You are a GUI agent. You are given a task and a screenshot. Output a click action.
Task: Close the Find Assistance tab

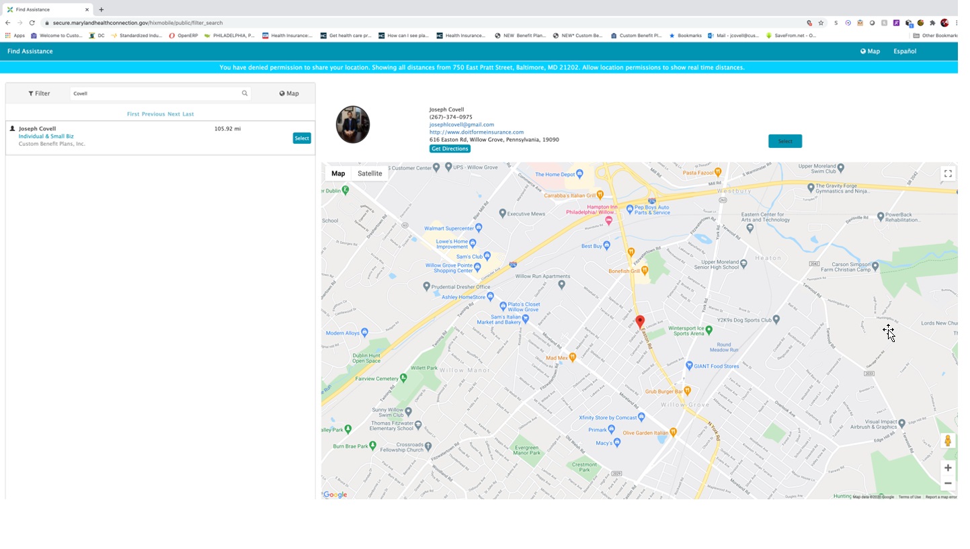pyautogui.click(x=87, y=9)
